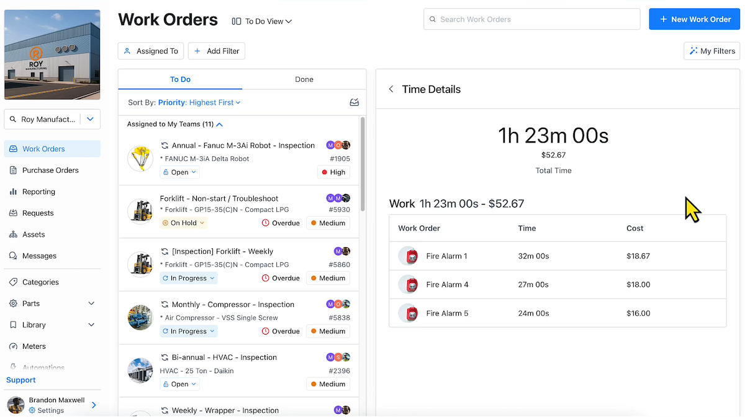This screenshot has width=745, height=417.
Task: Click the Work Orders sidebar icon
Action: click(x=13, y=149)
